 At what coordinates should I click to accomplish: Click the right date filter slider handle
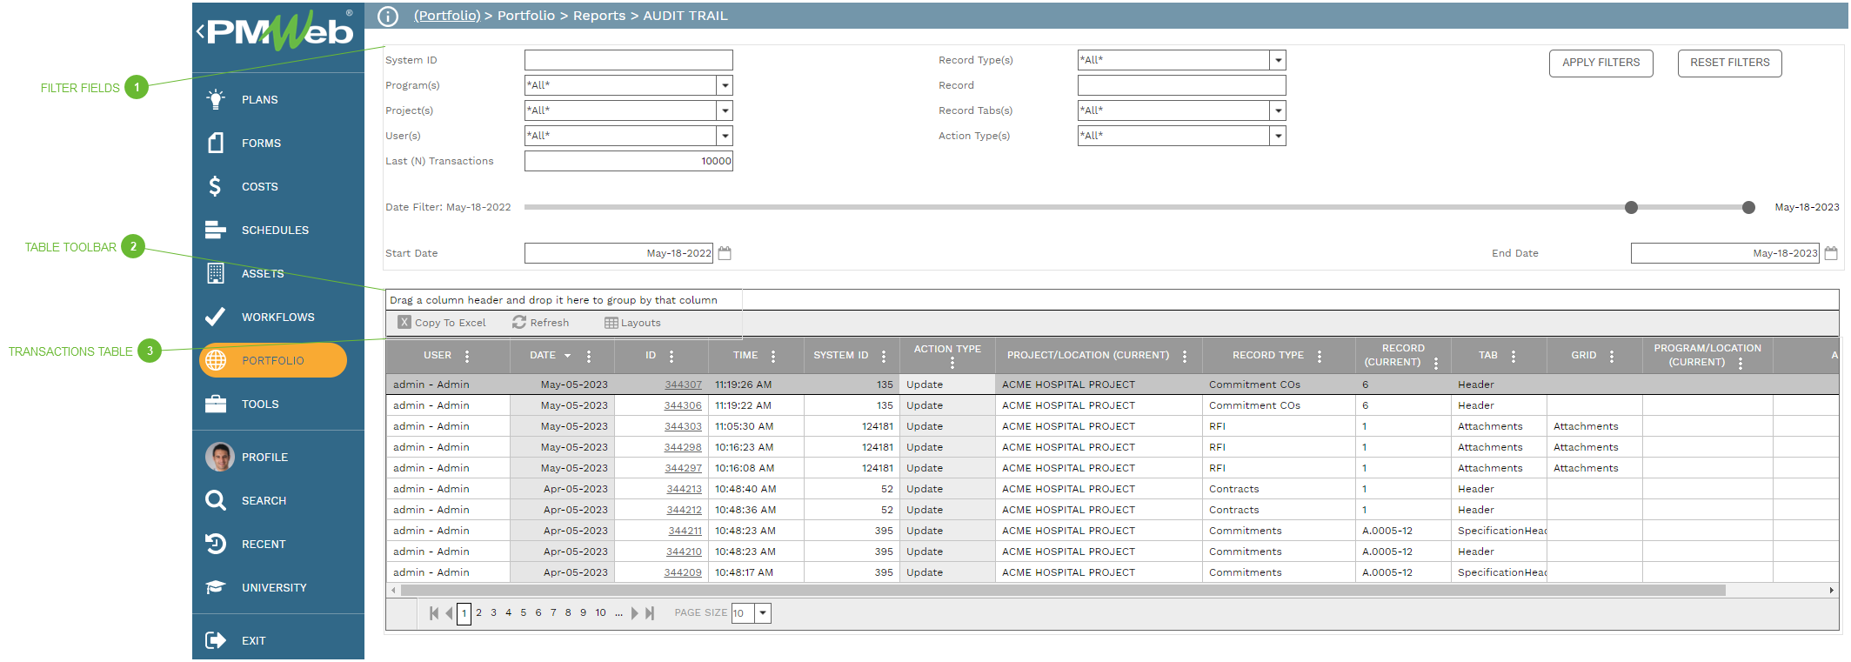pyautogui.click(x=1748, y=207)
